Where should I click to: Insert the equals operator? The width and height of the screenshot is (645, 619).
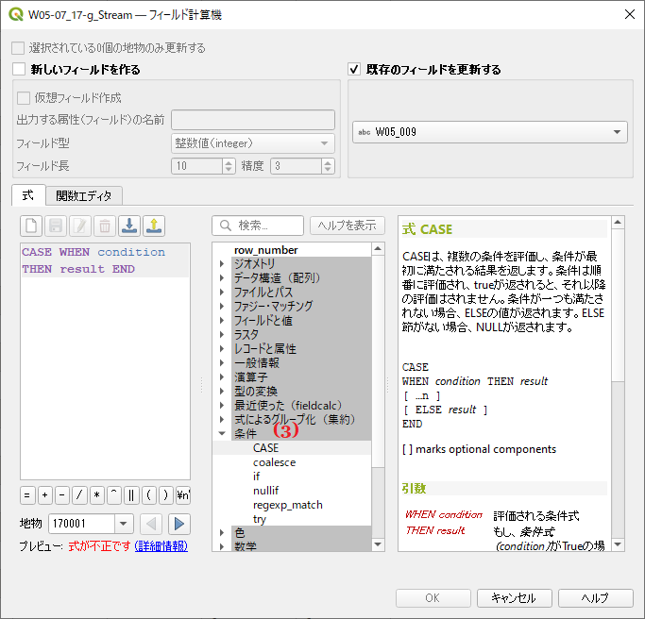tap(28, 495)
